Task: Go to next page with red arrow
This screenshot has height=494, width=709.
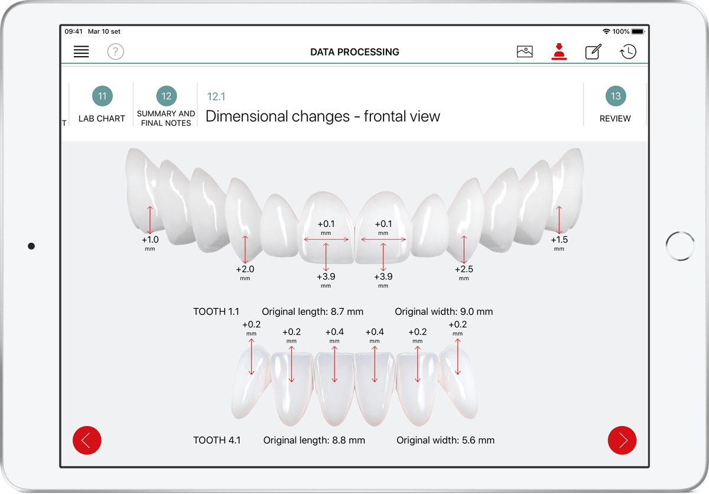Action: pyautogui.click(x=622, y=440)
